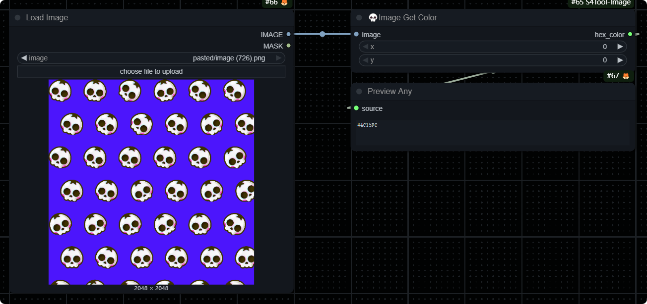Collapse the Image Get Color node via dot
647x304 pixels.
pos(359,18)
